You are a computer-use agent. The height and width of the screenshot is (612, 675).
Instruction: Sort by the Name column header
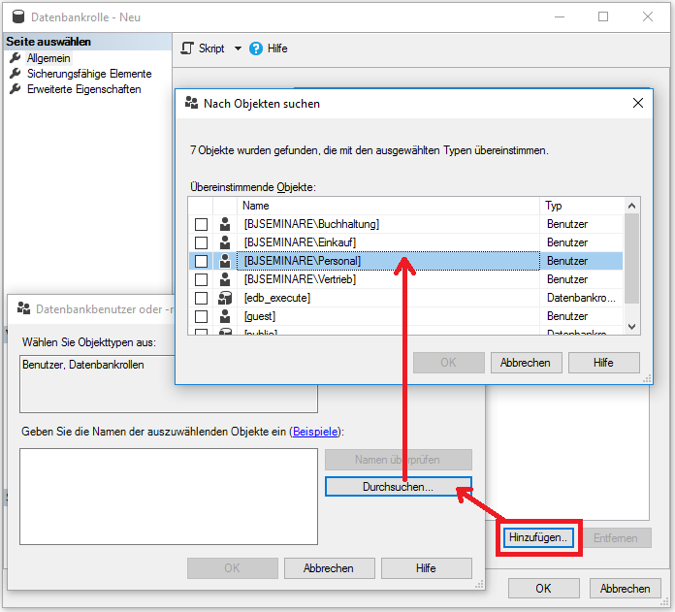[388, 206]
